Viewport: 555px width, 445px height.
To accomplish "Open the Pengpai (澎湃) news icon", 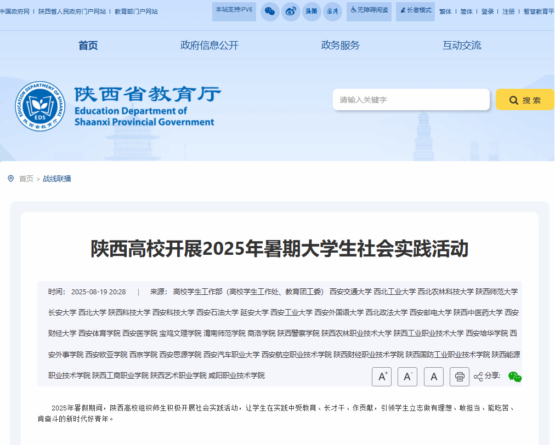I will pyautogui.click(x=332, y=12).
